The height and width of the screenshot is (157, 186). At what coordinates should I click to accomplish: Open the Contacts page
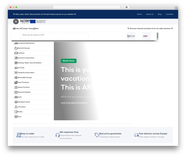click(169, 14)
